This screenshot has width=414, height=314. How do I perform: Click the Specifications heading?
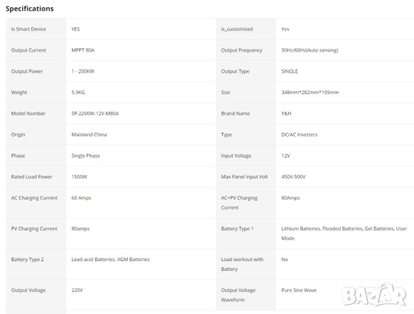[x=29, y=9]
